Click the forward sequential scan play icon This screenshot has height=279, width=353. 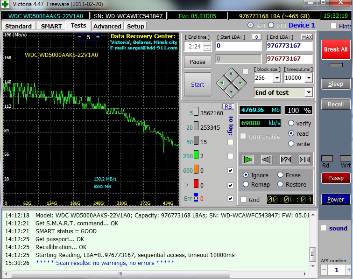pos(248,160)
